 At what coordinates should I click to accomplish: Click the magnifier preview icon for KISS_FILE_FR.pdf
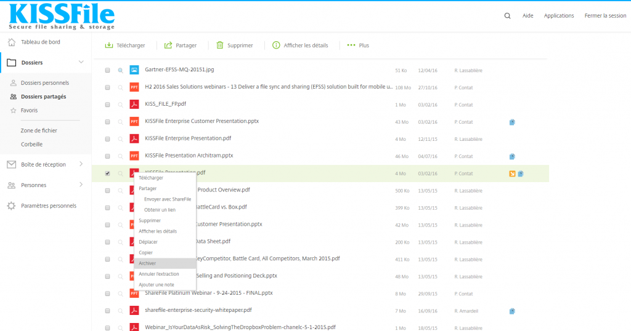click(120, 105)
